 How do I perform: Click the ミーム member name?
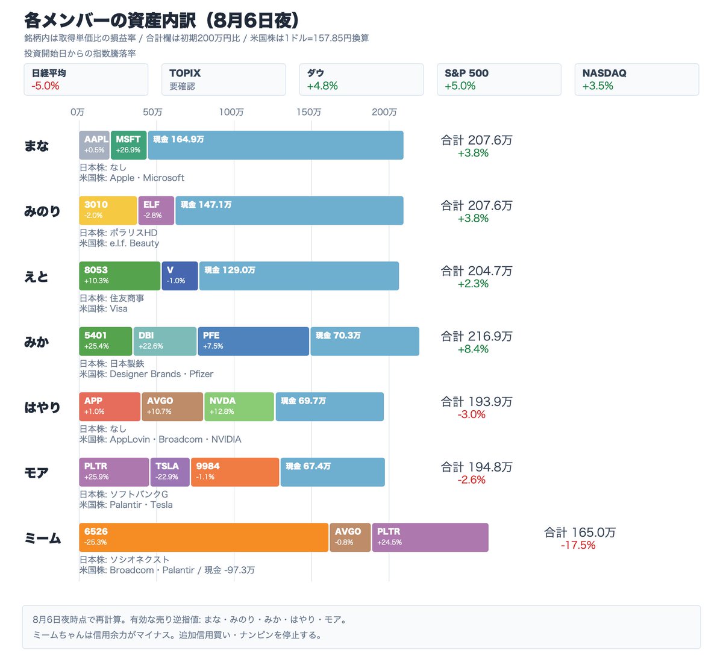[43, 538]
